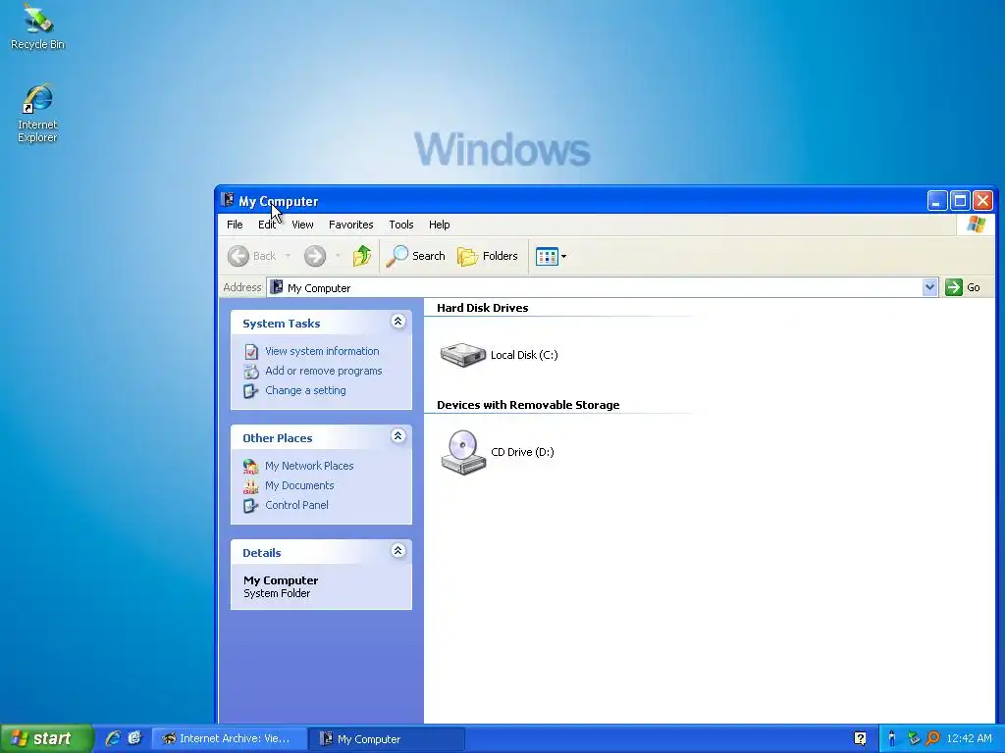Maximize the My Computer window
1005x753 pixels.
(960, 201)
